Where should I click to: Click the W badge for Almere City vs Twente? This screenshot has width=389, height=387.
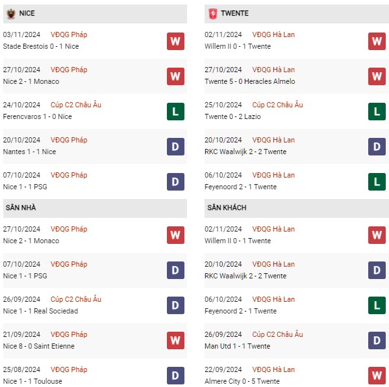pyautogui.click(x=377, y=375)
